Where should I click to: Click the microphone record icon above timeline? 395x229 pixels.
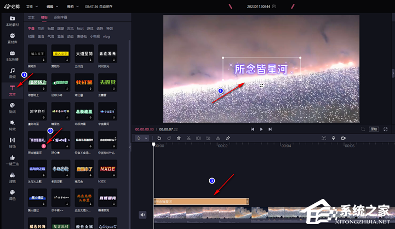point(333,138)
